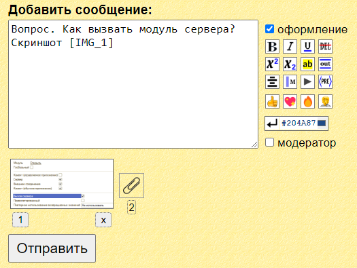Insert PRE code block tag
The width and height of the screenshot is (357, 268).
click(325, 82)
